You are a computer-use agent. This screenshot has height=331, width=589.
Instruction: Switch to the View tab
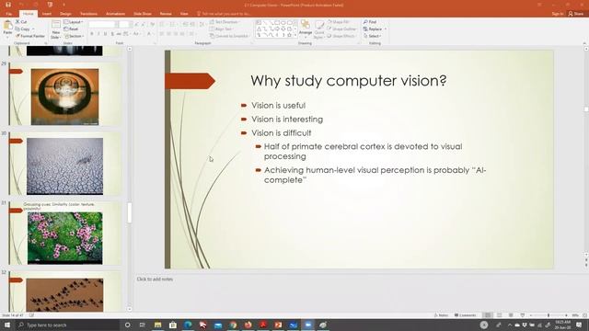pos(184,14)
